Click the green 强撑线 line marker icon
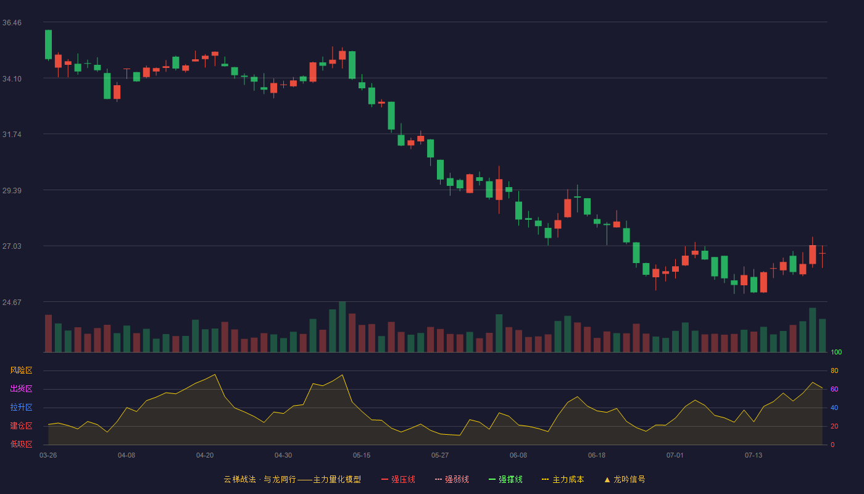The height and width of the screenshot is (494, 864). (x=492, y=479)
